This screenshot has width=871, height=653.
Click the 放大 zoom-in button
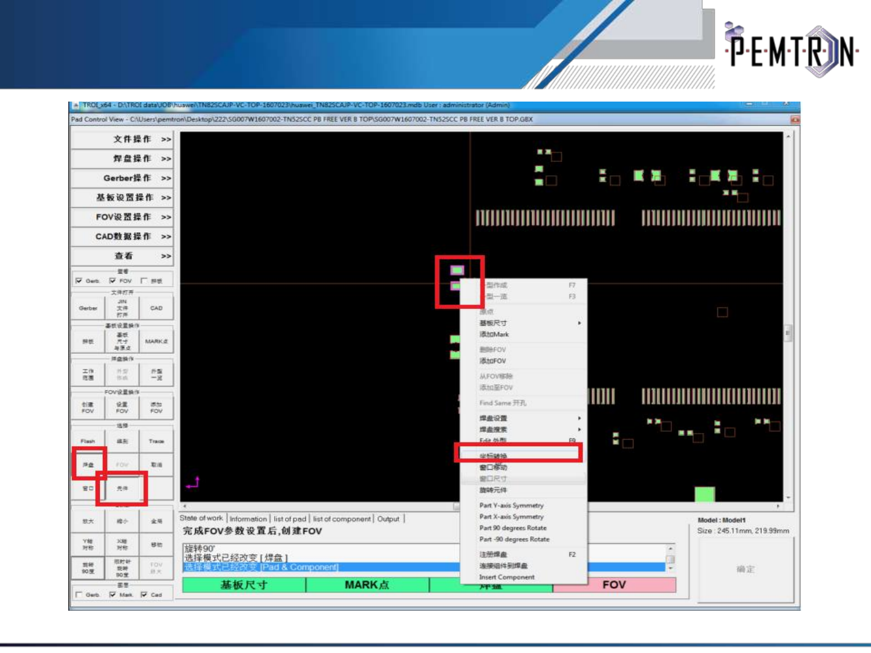(88, 521)
